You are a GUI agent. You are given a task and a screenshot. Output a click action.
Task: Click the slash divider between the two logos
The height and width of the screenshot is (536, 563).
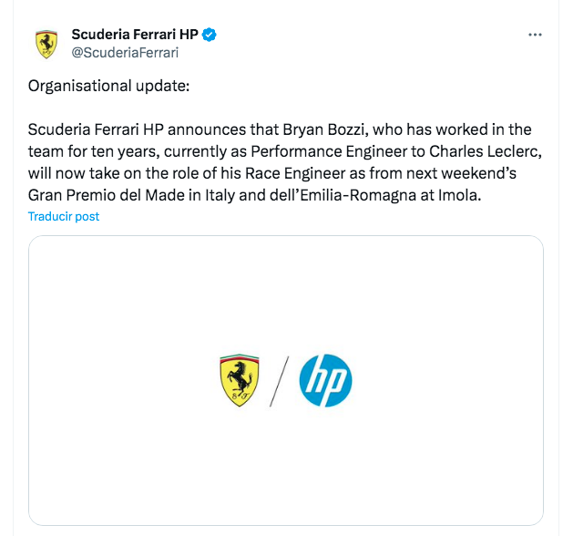[x=281, y=380]
